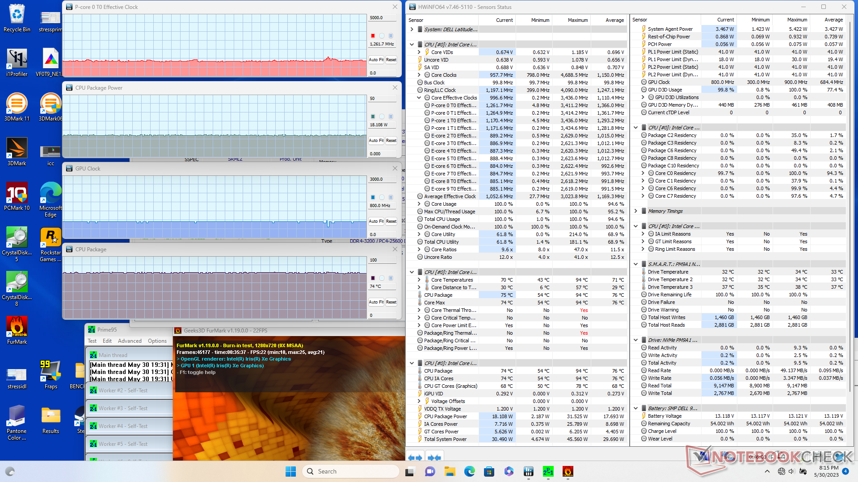The width and height of the screenshot is (858, 482).
Task: Expand the Memory Timings sensor group
Action: pos(636,211)
